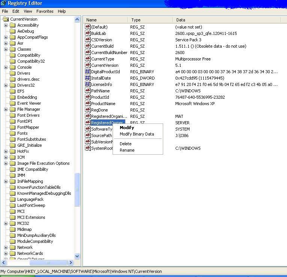Choose Modify in the context menu
Screen dimensions: 287x277
(138, 128)
